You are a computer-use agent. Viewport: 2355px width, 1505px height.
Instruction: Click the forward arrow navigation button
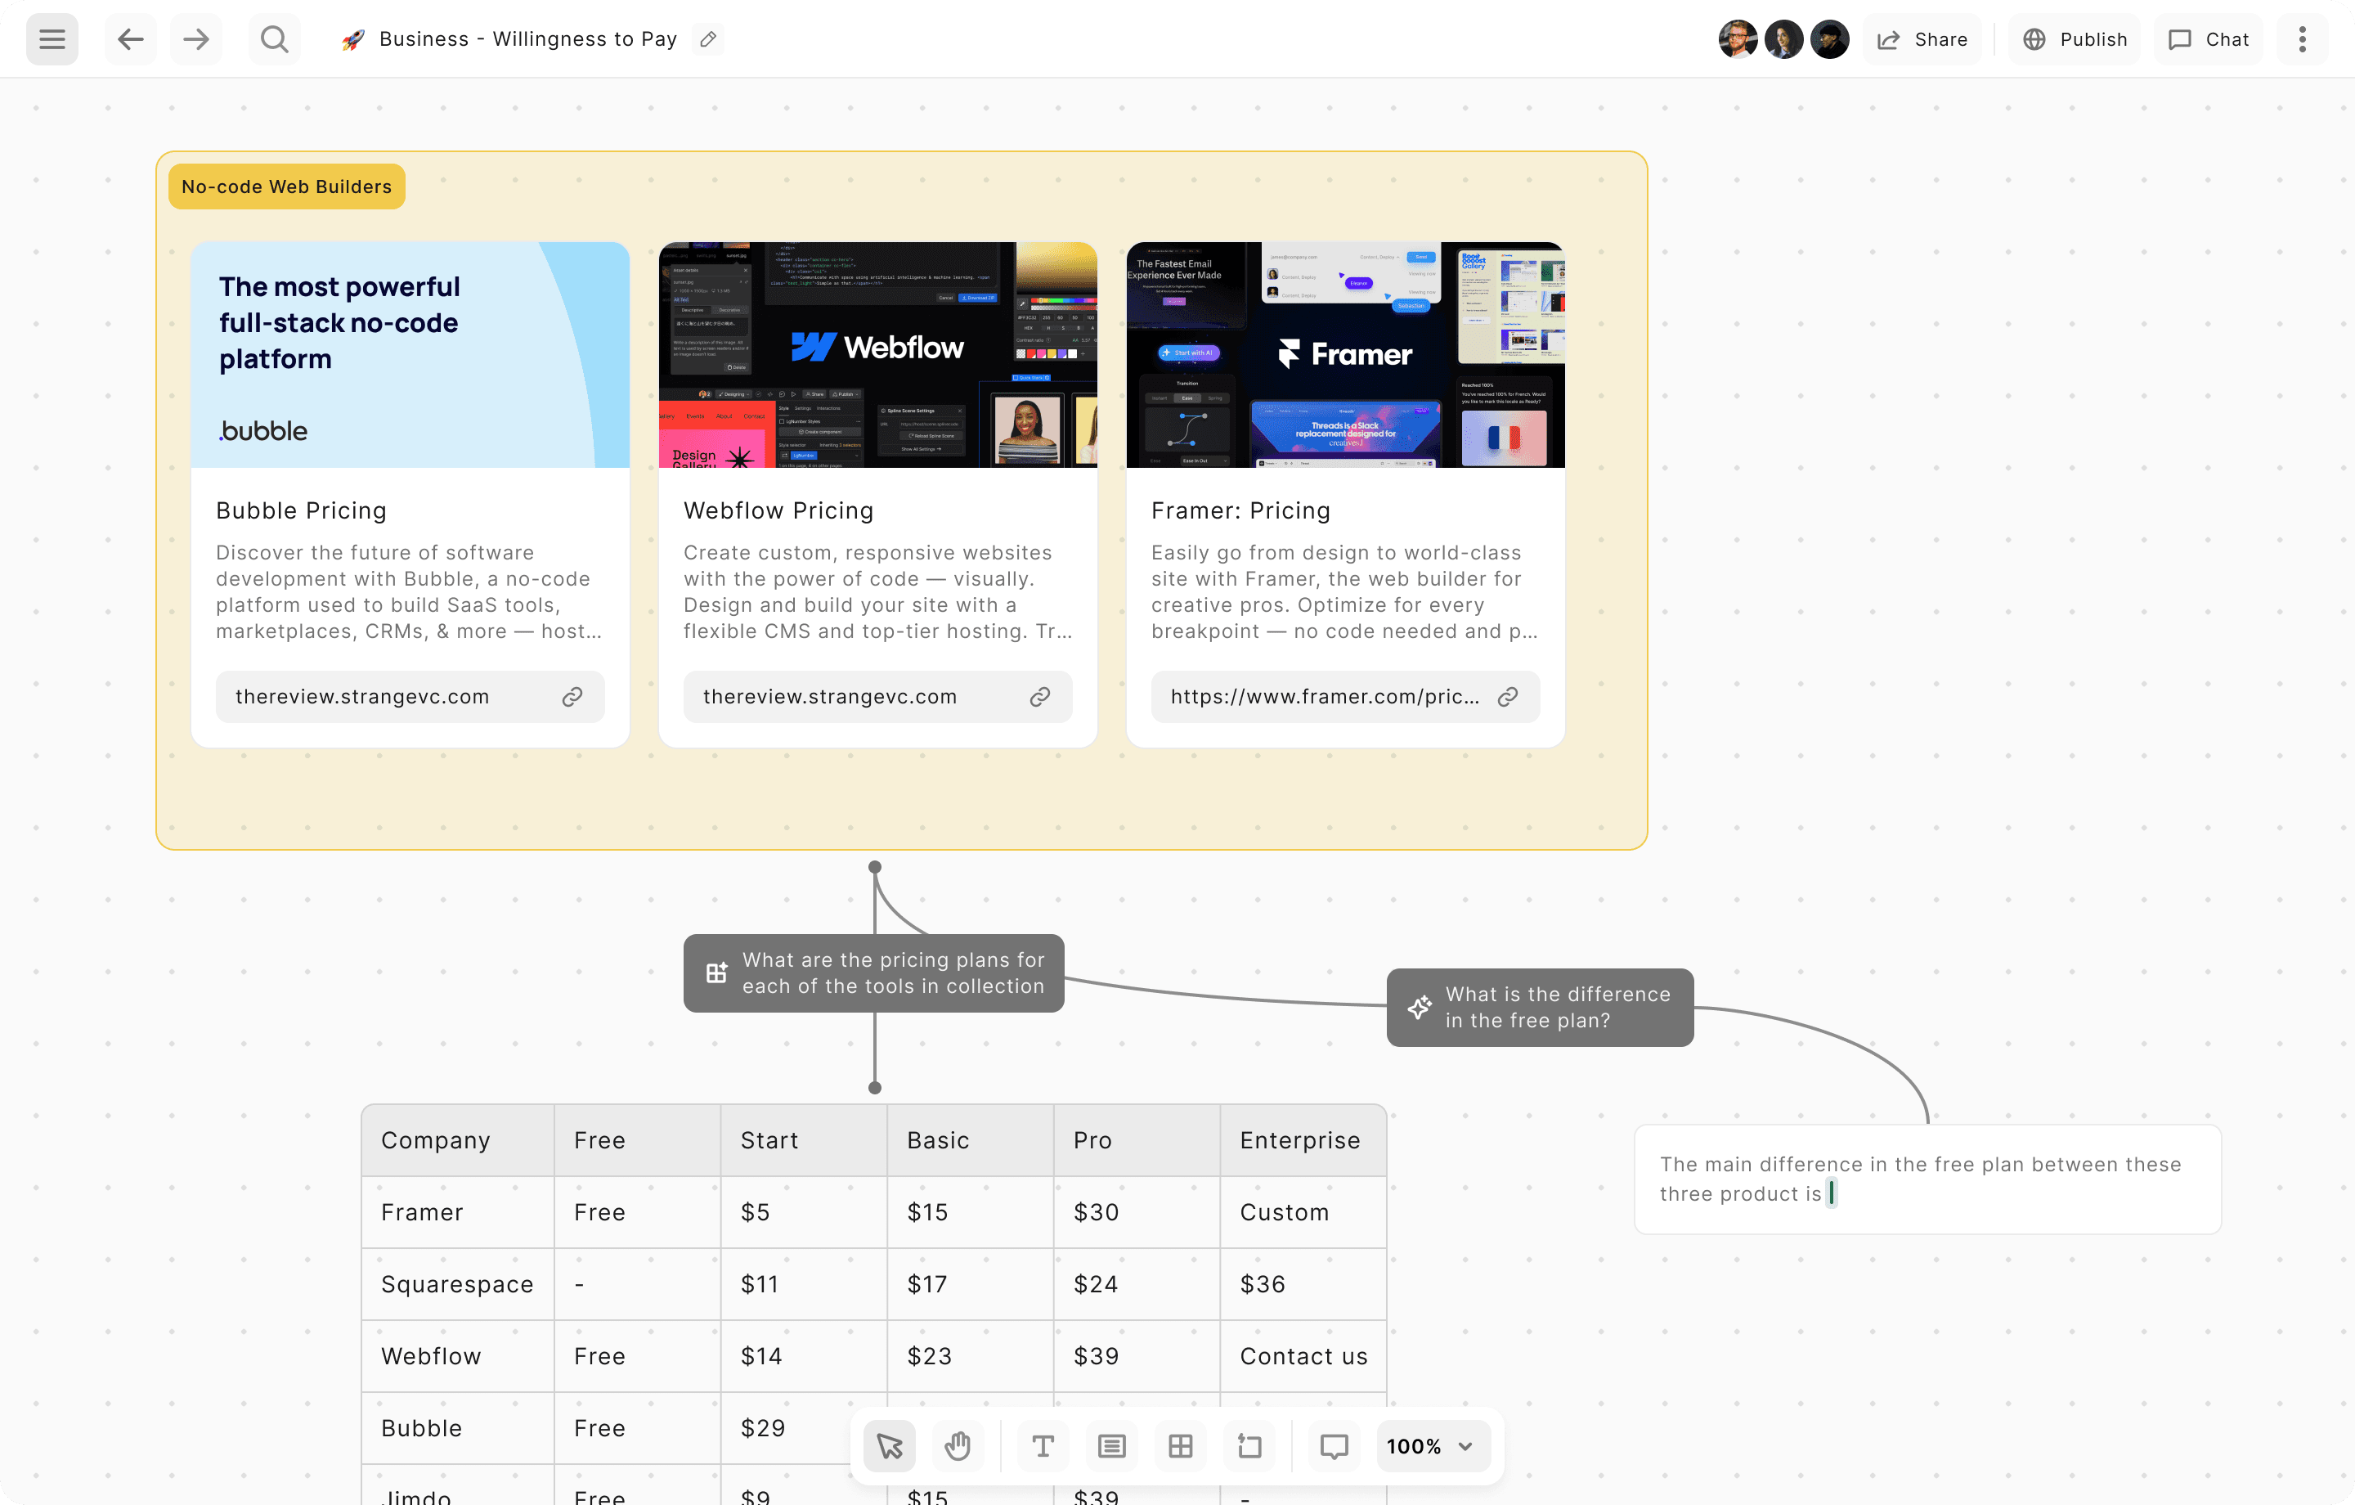pyautogui.click(x=195, y=39)
